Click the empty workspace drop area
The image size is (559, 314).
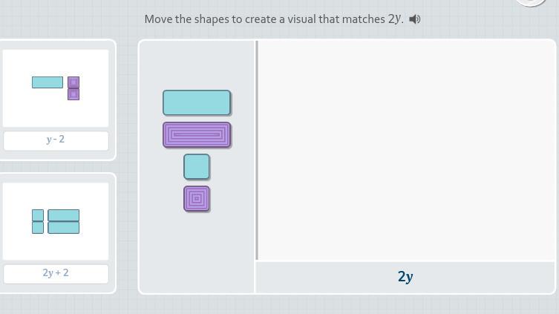[405, 148]
